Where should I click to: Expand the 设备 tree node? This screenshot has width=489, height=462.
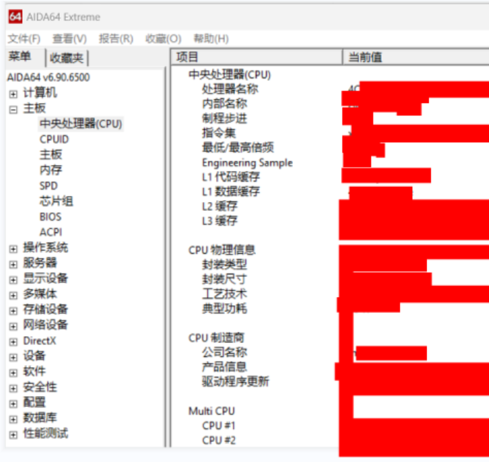pyautogui.click(x=13, y=357)
